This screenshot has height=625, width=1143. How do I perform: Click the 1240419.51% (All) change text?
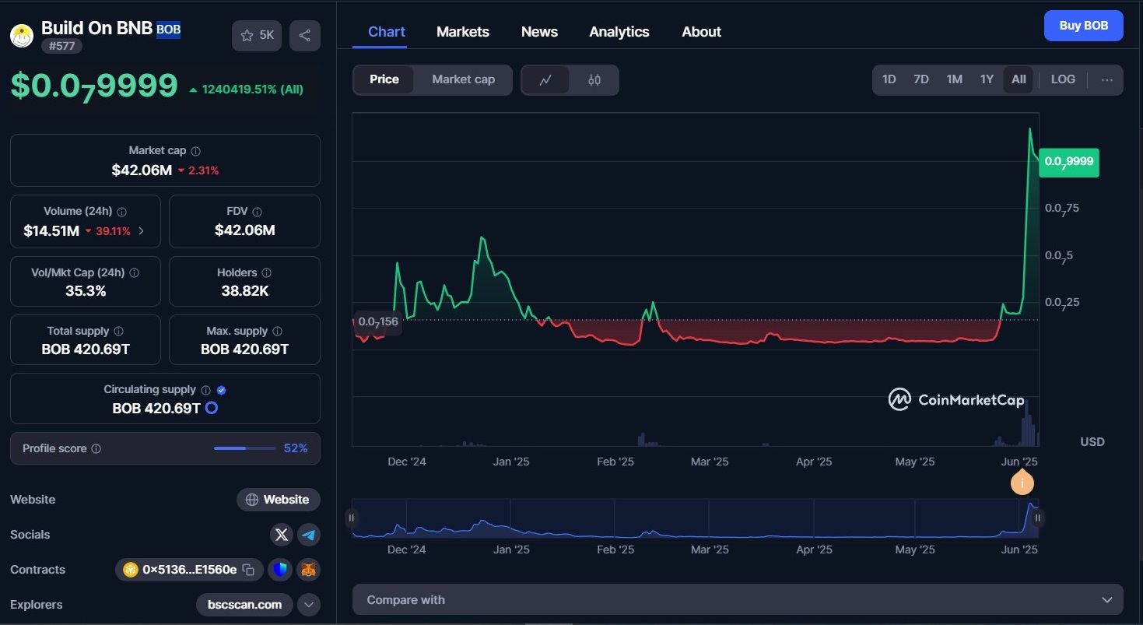point(252,89)
